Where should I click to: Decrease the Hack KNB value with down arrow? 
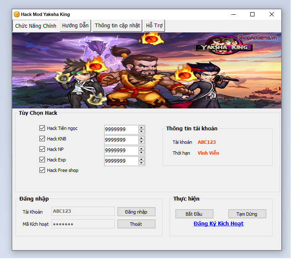tap(142, 142)
